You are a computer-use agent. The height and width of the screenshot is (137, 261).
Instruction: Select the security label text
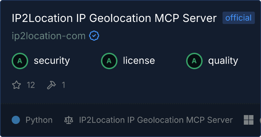52,61
